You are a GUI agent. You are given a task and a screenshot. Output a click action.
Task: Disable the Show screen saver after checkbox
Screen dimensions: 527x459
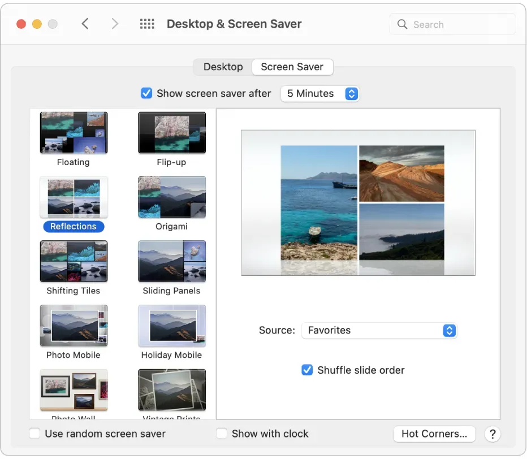click(x=146, y=93)
